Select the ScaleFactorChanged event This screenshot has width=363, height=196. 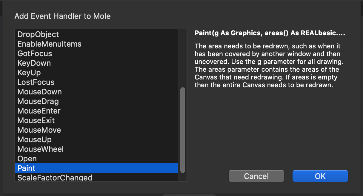coord(96,177)
